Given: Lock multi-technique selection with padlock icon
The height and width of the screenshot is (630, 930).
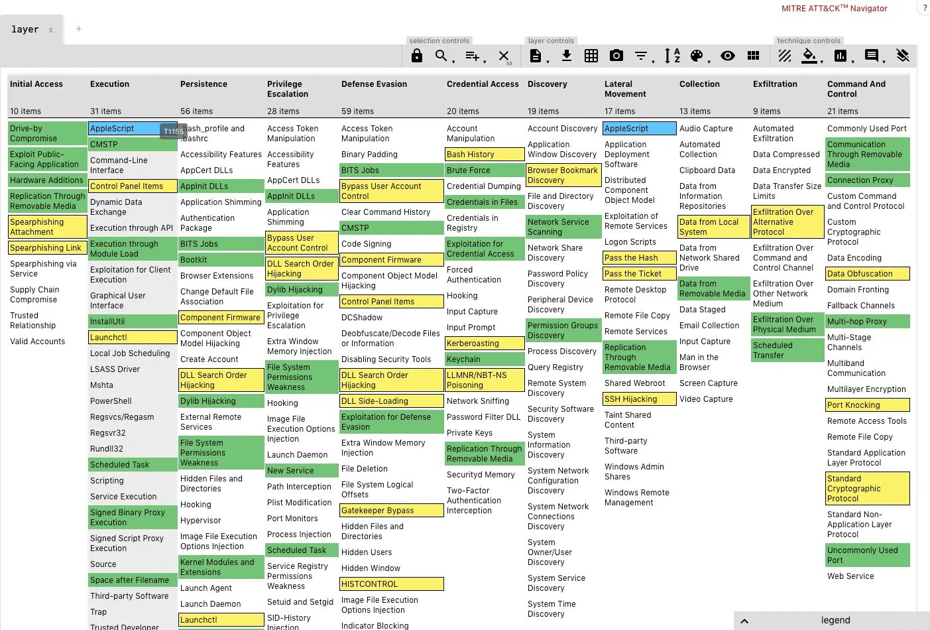Looking at the screenshot, I should [417, 56].
